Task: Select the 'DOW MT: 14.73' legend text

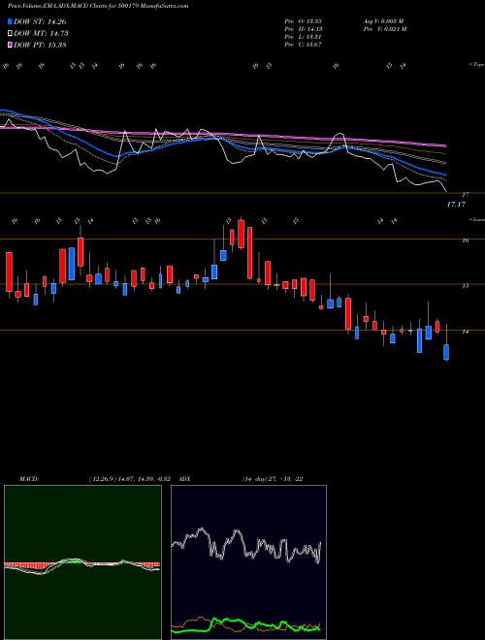Action: point(41,34)
